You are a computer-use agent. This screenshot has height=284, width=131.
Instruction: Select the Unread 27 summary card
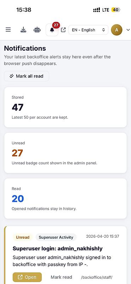click(65, 153)
